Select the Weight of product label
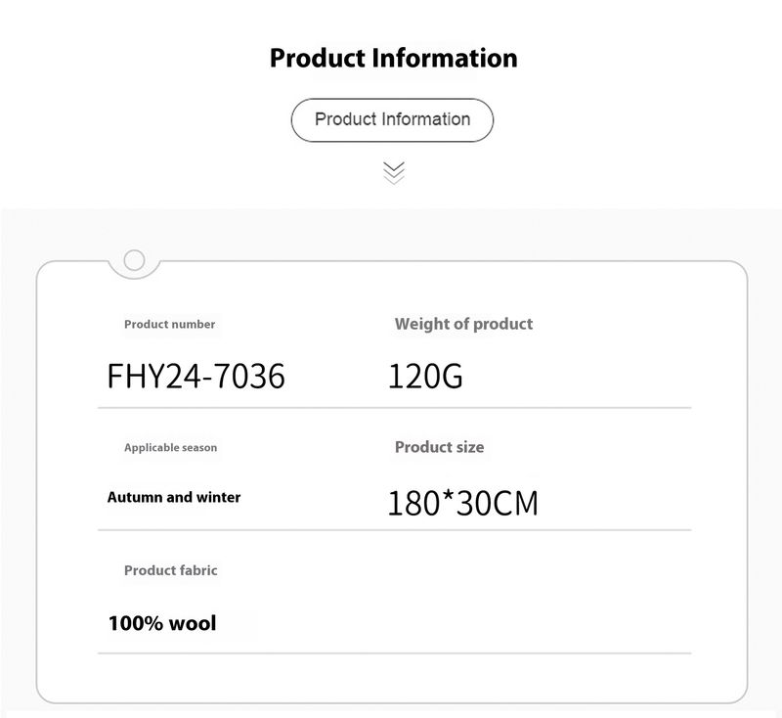Viewport: 782px width, 718px height. pos(463,324)
